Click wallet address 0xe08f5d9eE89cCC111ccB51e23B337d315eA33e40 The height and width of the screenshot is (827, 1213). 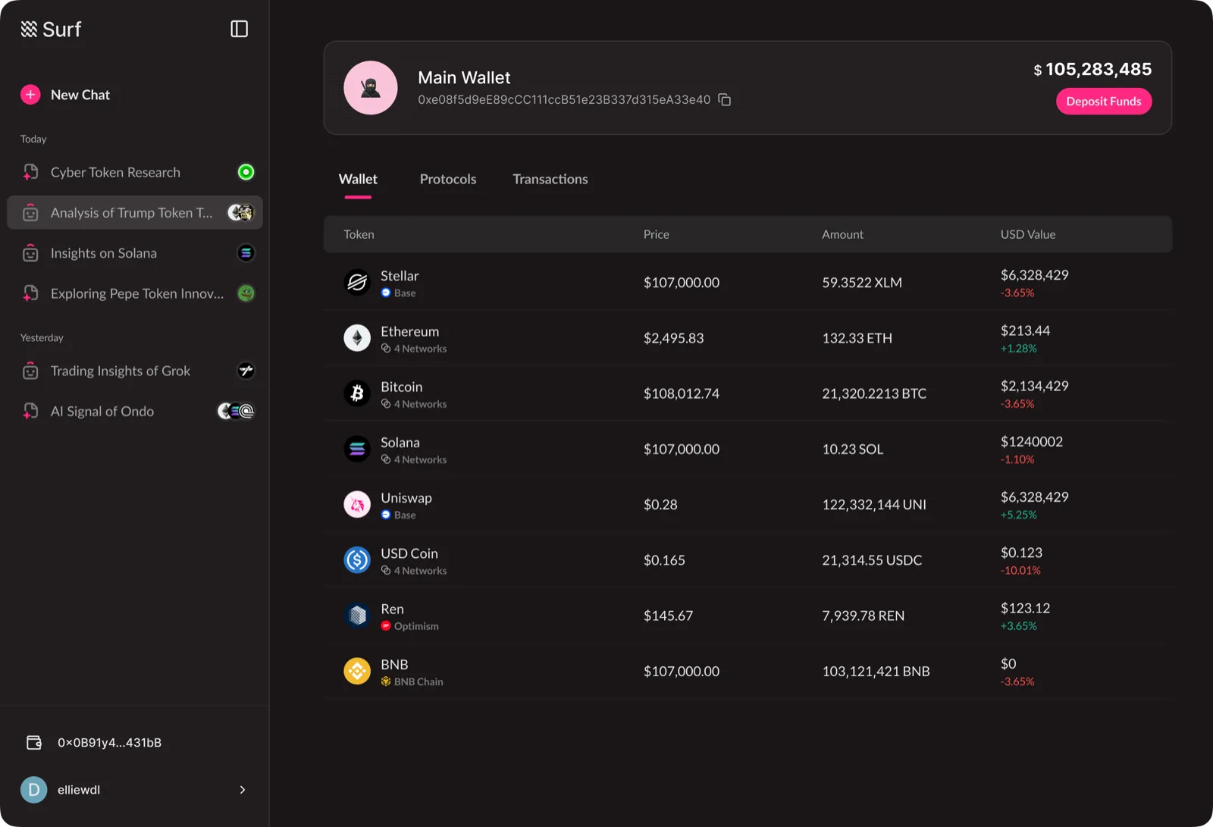pyautogui.click(x=564, y=100)
